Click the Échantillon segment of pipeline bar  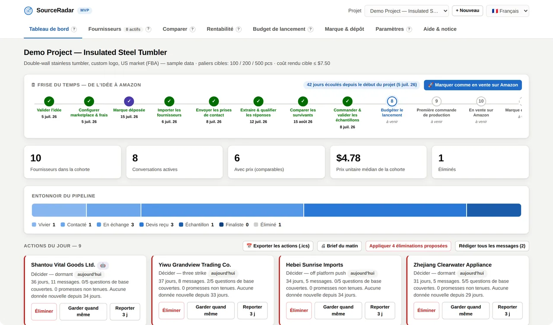pos(494,210)
